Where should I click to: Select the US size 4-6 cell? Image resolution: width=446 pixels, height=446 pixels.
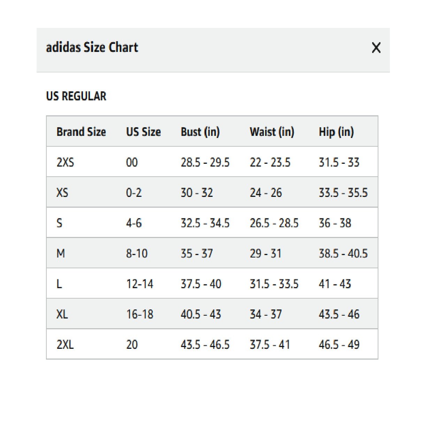134,223
